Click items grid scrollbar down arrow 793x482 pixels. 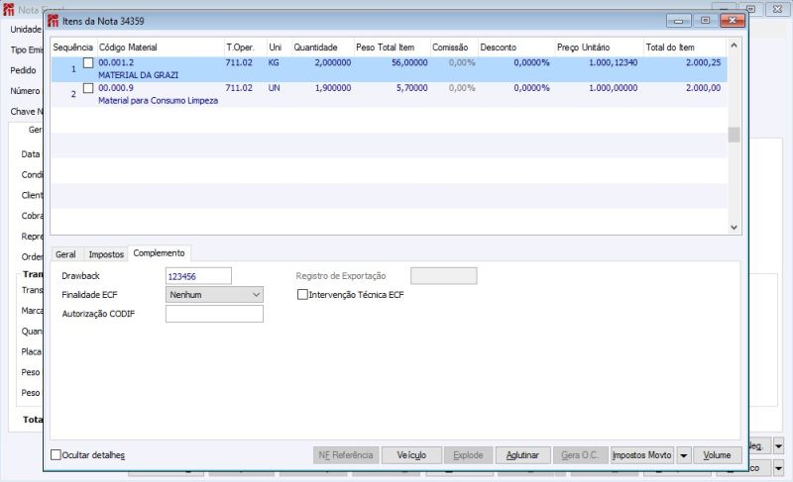click(734, 228)
